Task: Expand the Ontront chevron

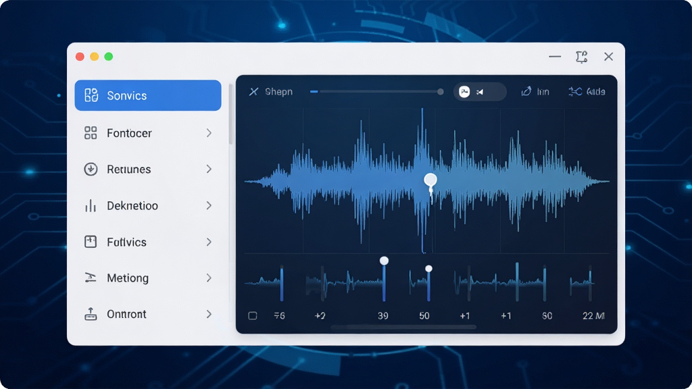Action: coord(209,314)
